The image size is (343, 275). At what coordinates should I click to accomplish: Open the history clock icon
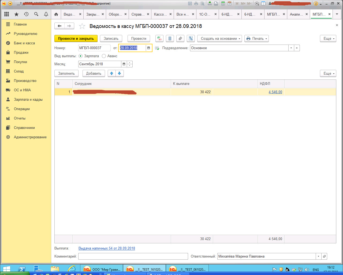coord(26,14)
